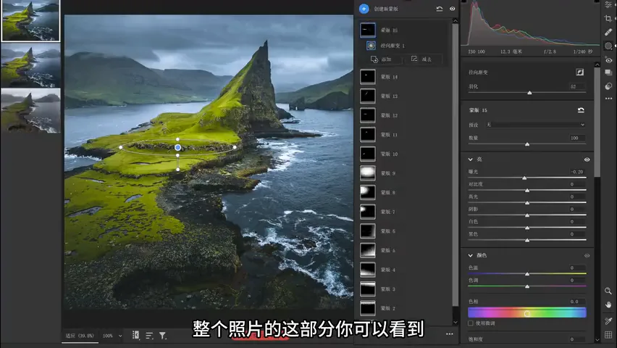
Task: Open the 100% zoom level dropdown
Action: pos(112,336)
